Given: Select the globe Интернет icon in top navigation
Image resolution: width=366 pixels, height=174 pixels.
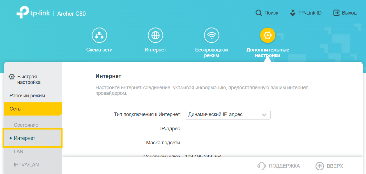Looking at the screenshot, I should pos(155,36).
